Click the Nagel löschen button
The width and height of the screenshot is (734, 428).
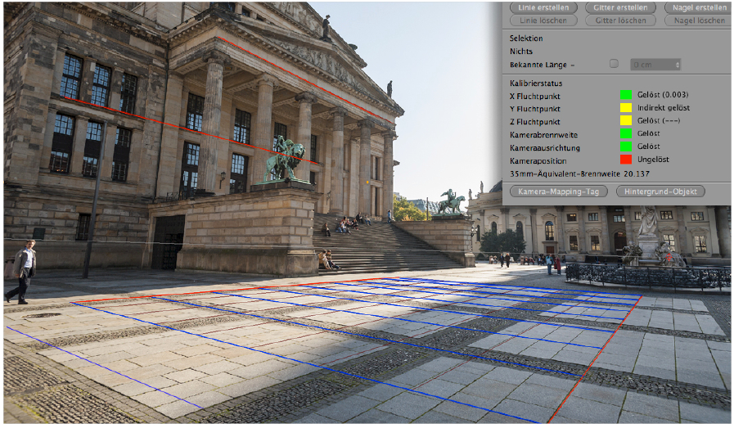(x=698, y=20)
